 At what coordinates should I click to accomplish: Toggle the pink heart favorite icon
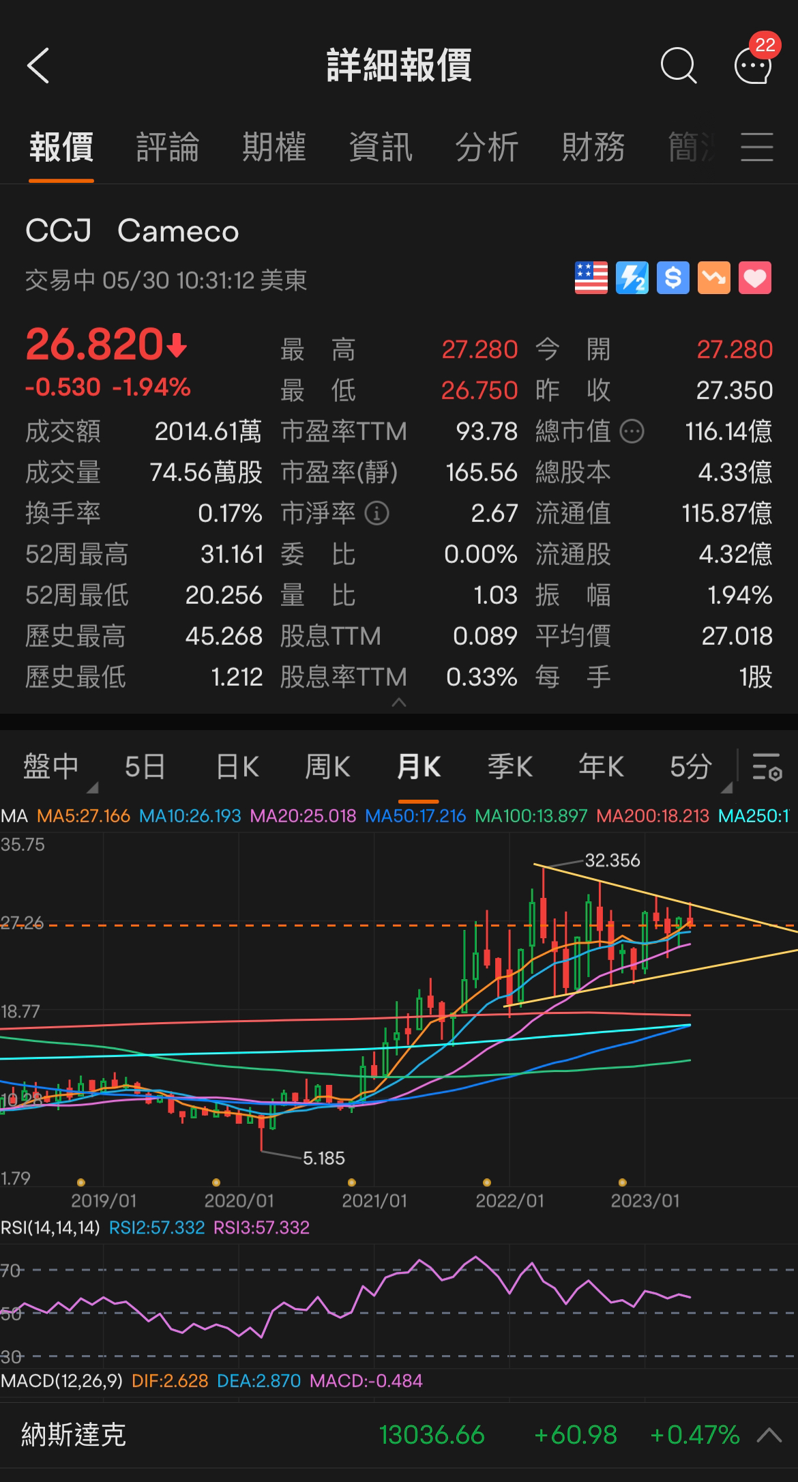point(755,278)
